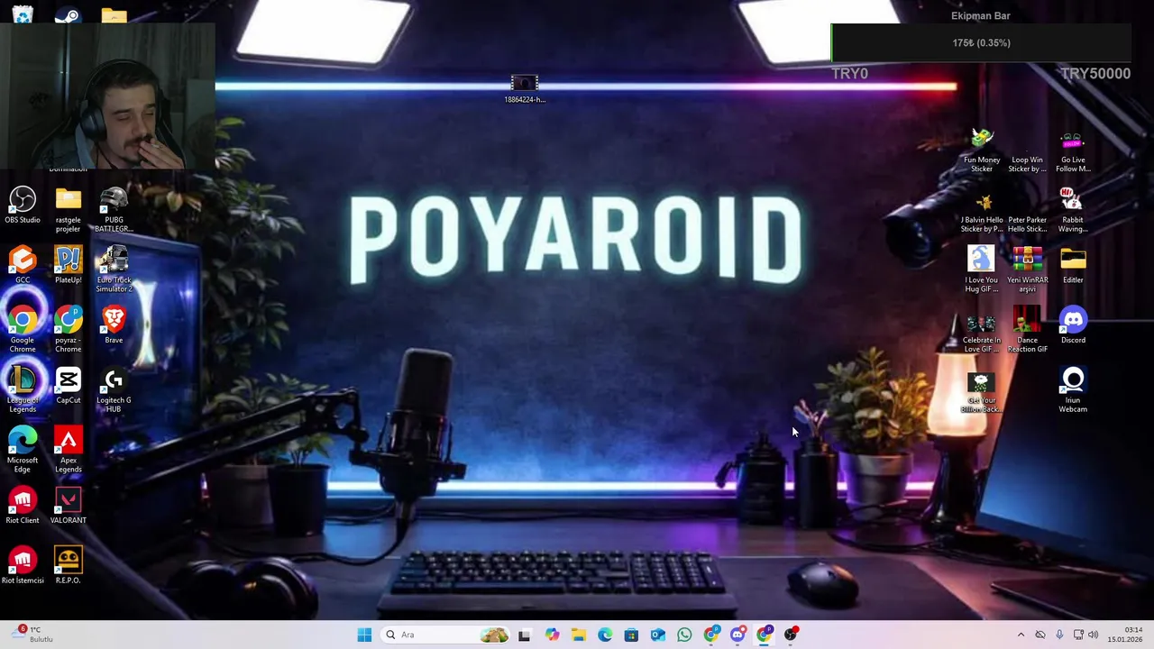
Task: Launch the PlateUp! game shortcut
Action: 68,265
